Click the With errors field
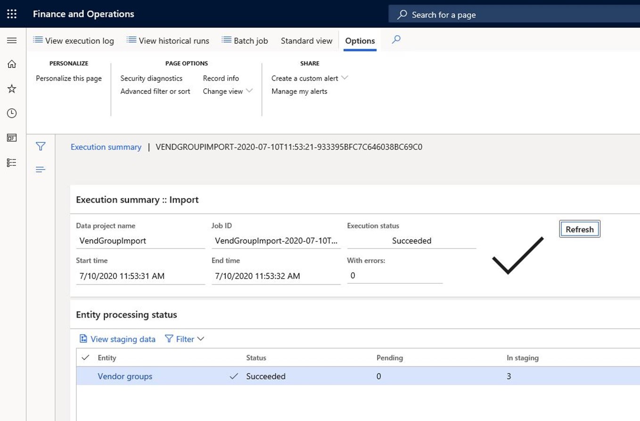This screenshot has width=640, height=421. (x=395, y=276)
